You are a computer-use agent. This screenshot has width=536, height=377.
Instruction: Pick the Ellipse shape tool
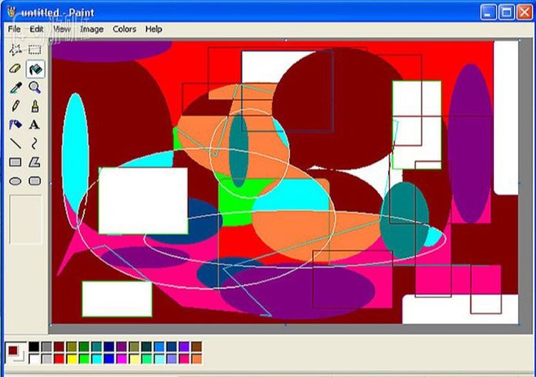coord(15,181)
